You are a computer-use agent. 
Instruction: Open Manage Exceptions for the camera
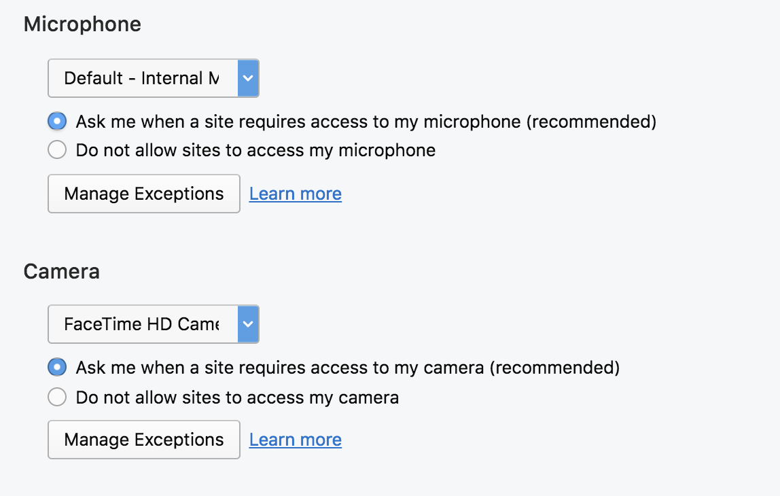[144, 440]
